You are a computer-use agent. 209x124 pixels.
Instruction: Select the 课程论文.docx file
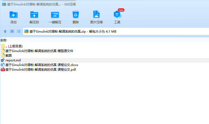tap(104, 65)
